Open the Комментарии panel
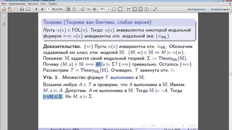 point(220,9)
